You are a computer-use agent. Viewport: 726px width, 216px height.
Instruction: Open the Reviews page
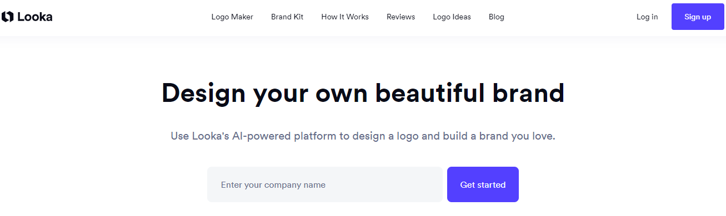point(401,17)
